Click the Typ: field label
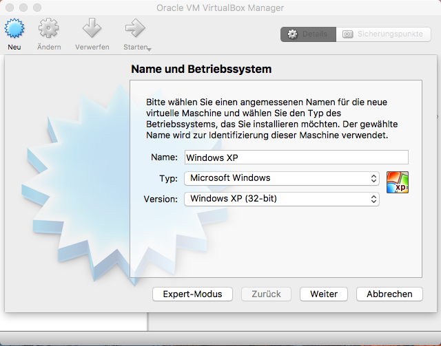Screen dimensions: 441x346 [168, 178]
